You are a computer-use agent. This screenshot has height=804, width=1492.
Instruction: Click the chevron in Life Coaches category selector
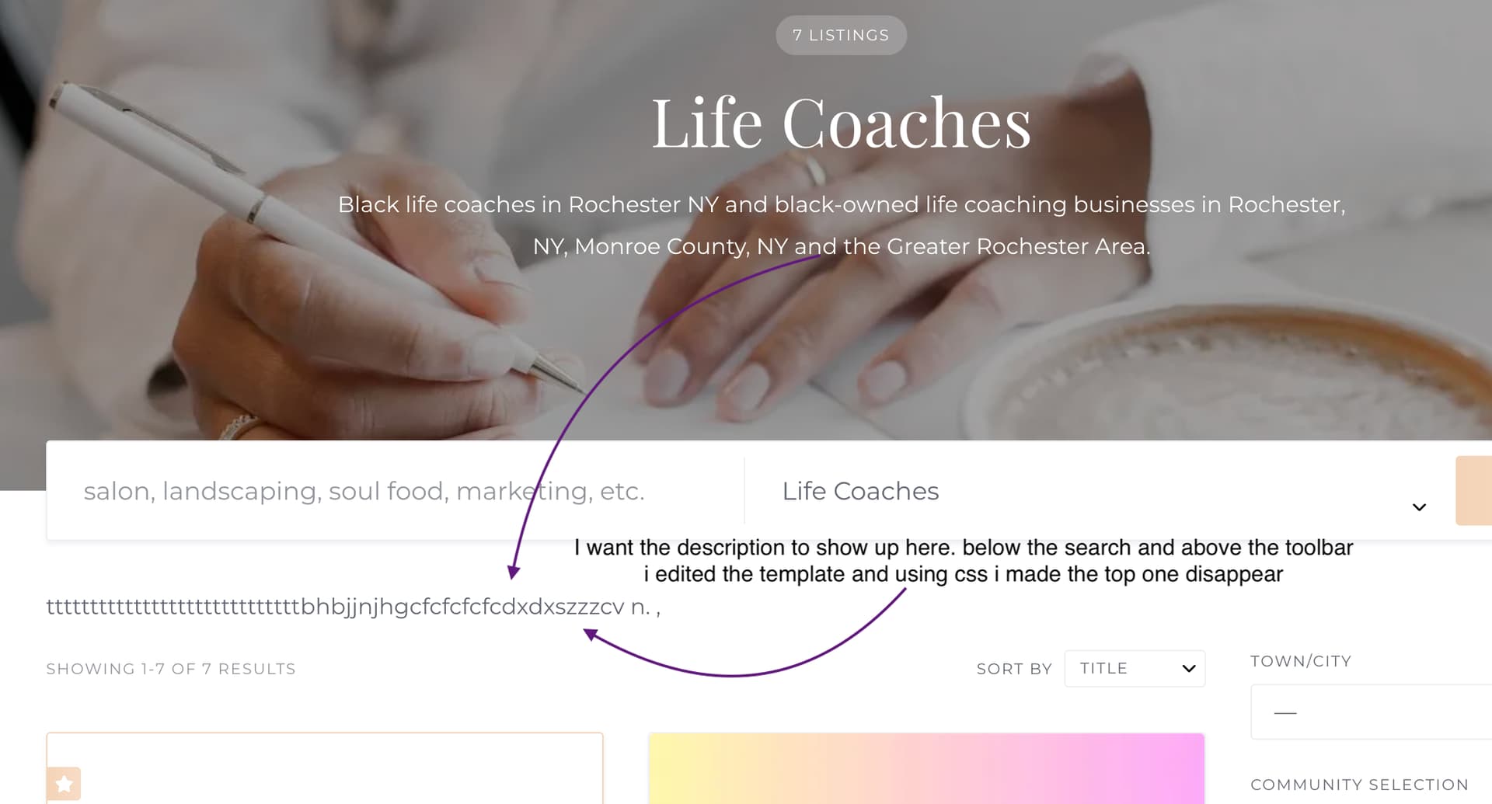(x=1419, y=507)
